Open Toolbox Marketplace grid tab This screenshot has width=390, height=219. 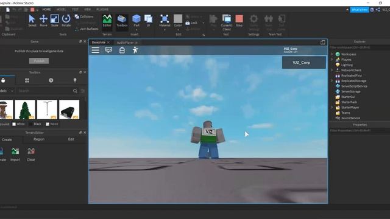tap(27, 80)
